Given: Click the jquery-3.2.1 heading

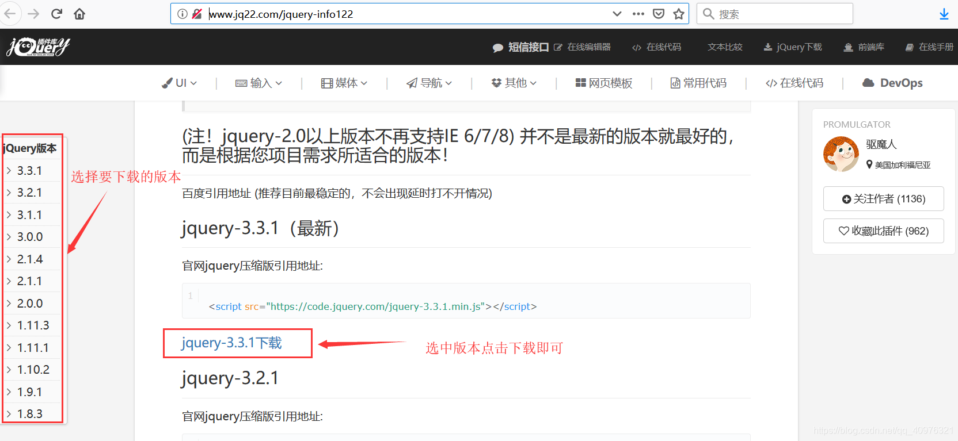Looking at the screenshot, I should coord(230,378).
